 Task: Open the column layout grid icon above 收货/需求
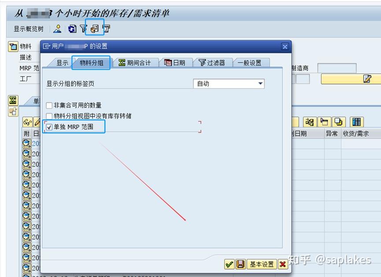point(356,122)
